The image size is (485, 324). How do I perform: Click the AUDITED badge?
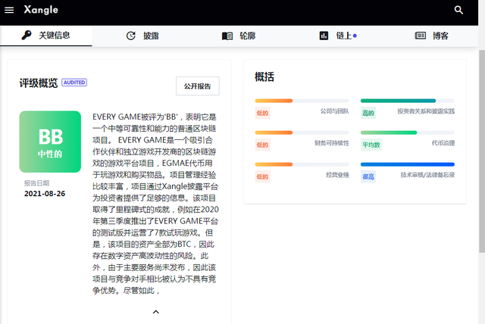point(74,83)
